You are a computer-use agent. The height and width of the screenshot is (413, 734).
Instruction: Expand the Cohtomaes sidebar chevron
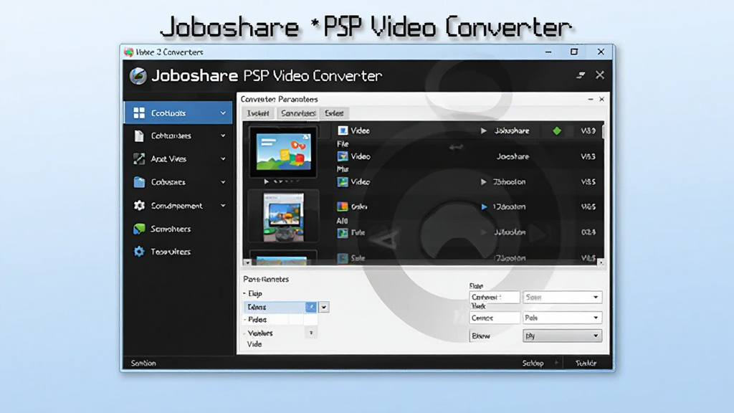click(x=223, y=136)
